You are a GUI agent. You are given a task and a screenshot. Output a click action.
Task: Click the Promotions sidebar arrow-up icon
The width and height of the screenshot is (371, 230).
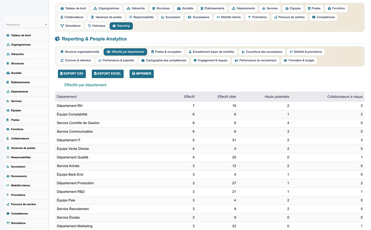(8, 195)
